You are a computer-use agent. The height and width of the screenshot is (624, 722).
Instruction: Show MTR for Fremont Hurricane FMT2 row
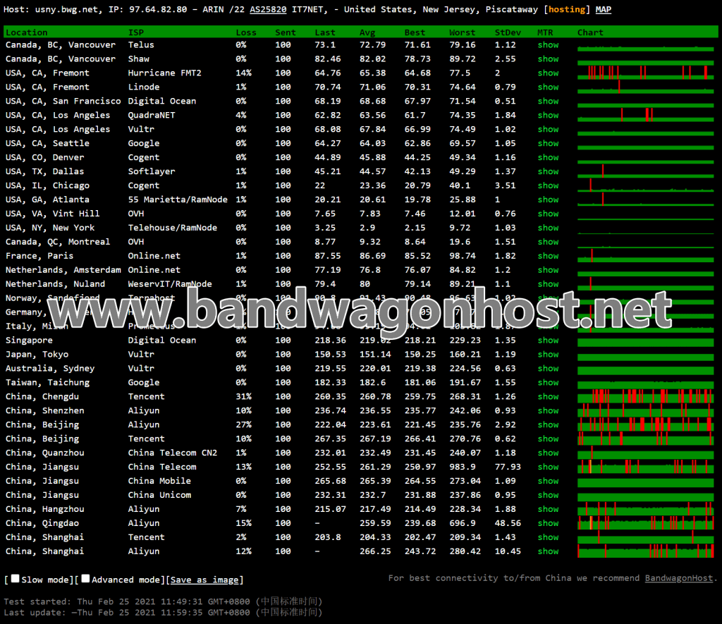pos(548,73)
